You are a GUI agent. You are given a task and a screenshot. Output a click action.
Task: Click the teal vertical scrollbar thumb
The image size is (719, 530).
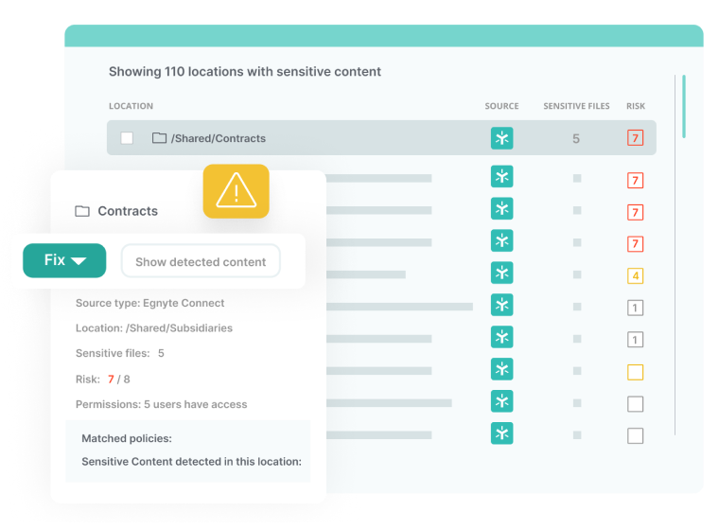(683, 106)
